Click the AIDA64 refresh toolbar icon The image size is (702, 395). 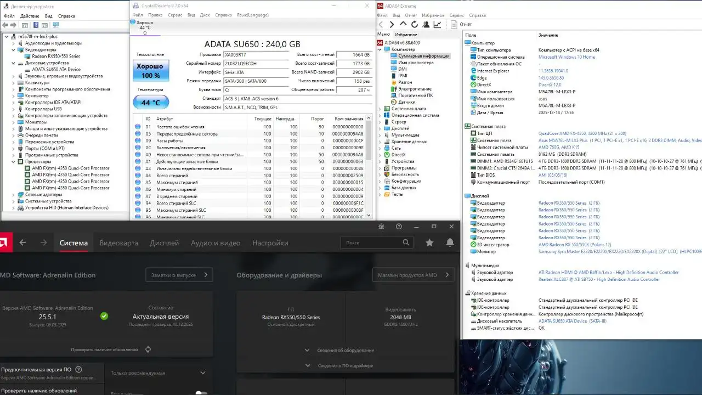point(415,24)
